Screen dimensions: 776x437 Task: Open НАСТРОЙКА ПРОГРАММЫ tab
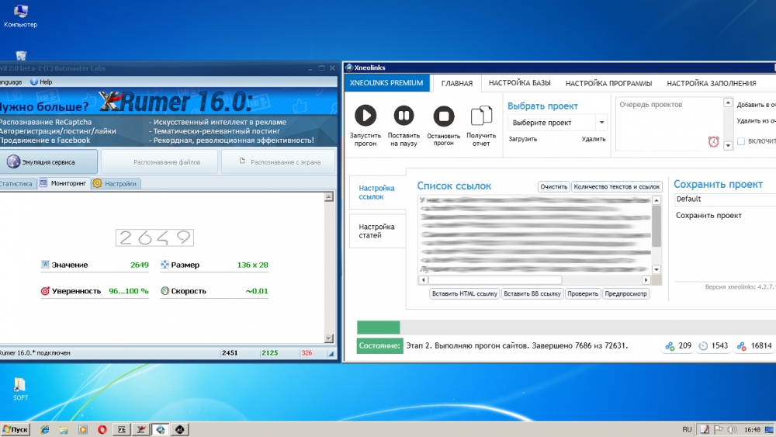tap(608, 83)
